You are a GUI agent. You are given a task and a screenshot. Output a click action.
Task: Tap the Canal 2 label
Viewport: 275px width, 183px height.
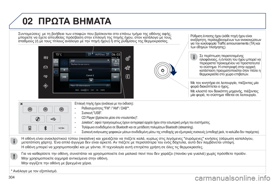[90, 75]
